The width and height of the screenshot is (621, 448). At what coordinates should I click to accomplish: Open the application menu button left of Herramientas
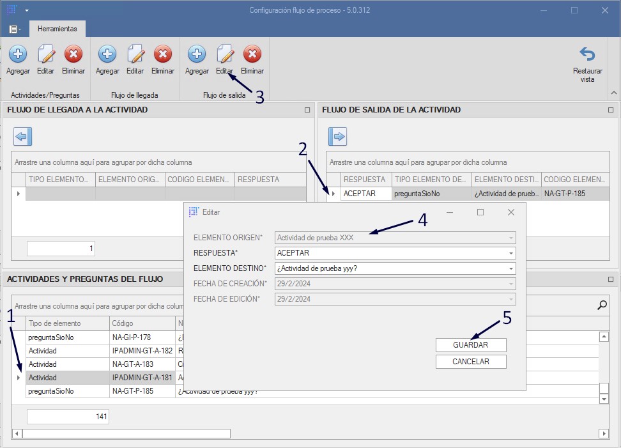pos(14,29)
